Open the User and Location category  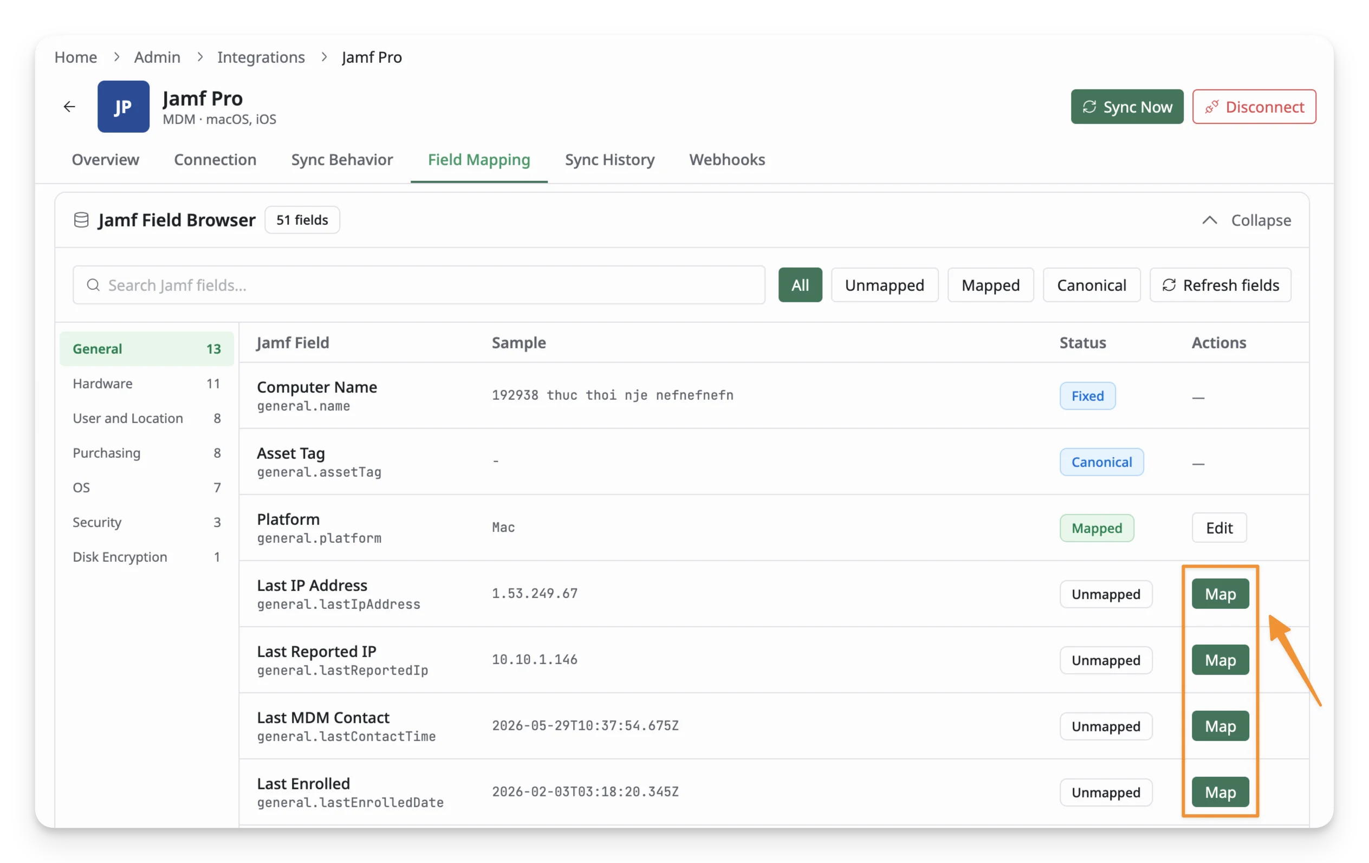pos(147,418)
